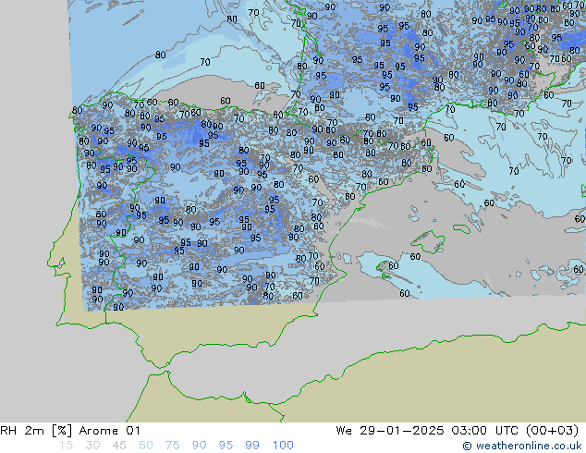The image size is (586, 453).
Task: Click the legend value 99
Action: (252, 446)
